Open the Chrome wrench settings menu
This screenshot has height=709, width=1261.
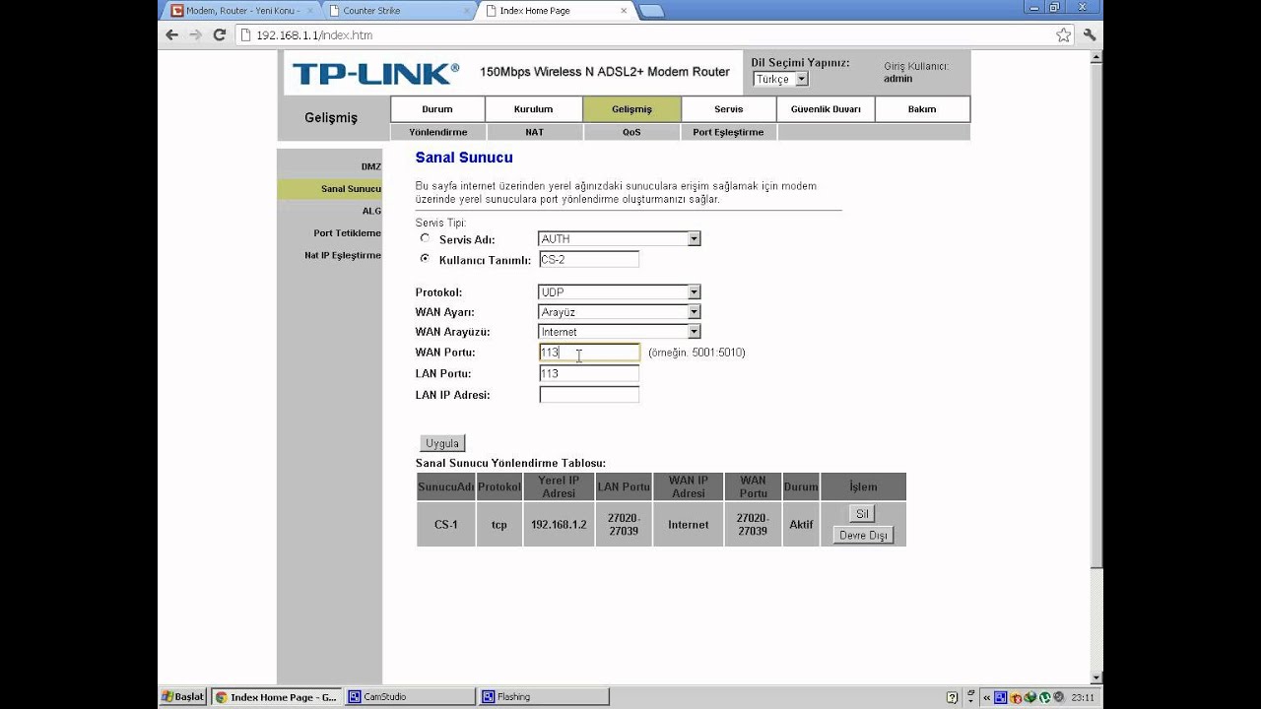(x=1089, y=34)
